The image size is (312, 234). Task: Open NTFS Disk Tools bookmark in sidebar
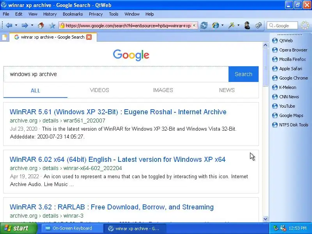tap(290, 125)
